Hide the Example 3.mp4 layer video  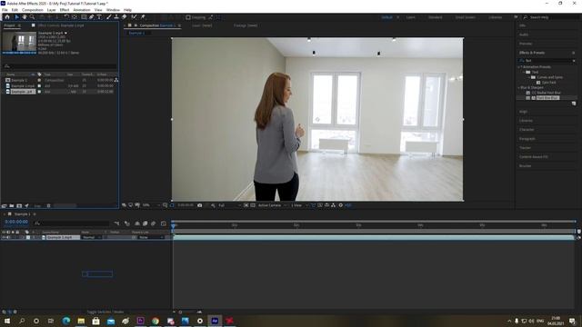click(x=4, y=237)
